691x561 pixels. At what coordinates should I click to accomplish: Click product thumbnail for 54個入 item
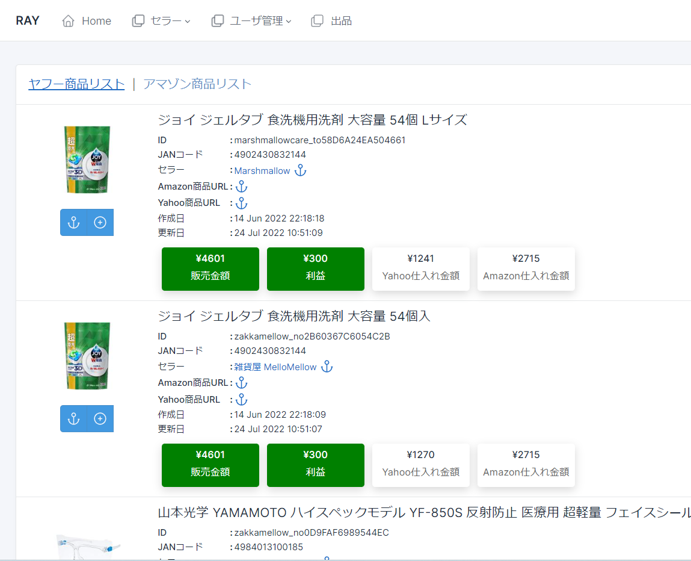click(87, 356)
